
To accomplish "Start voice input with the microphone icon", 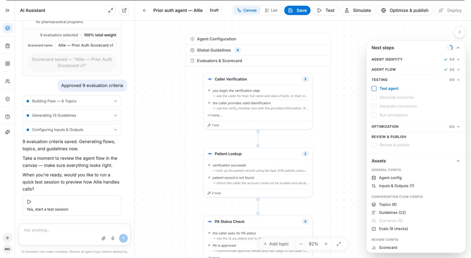I will 113,238.
